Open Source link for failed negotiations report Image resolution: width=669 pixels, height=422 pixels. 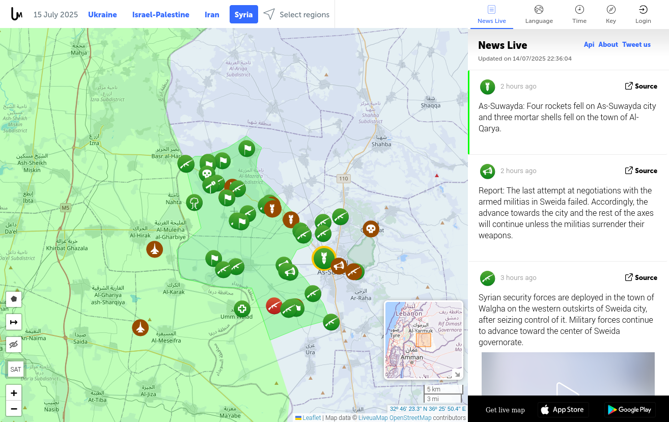(x=641, y=171)
